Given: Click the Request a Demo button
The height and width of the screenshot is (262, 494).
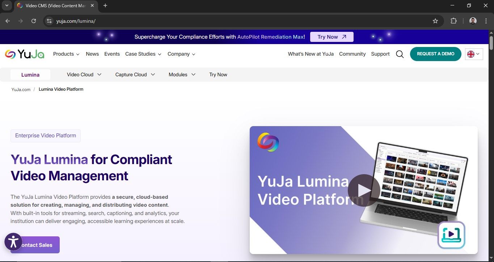Looking at the screenshot, I should [435, 53].
